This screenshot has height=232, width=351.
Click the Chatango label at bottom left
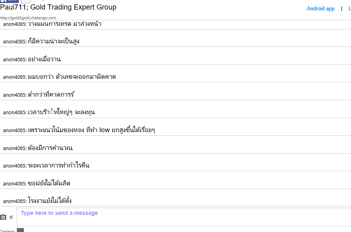(x=8, y=231)
